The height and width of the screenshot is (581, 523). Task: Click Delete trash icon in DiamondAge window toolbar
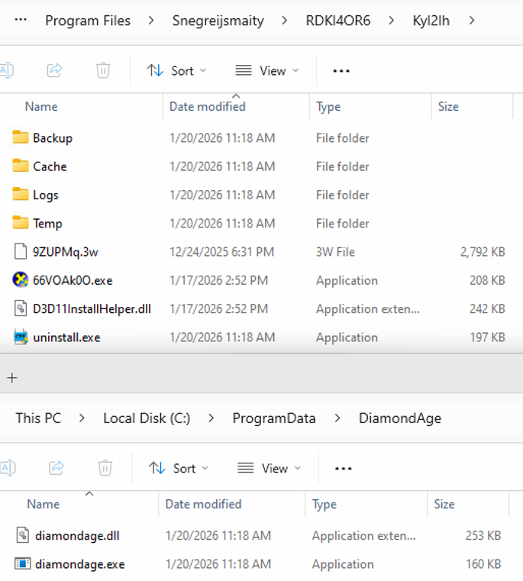click(105, 467)
